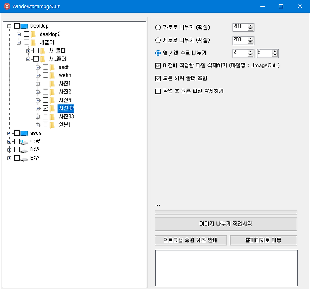Expand the E: drive node

coord(9,158)
